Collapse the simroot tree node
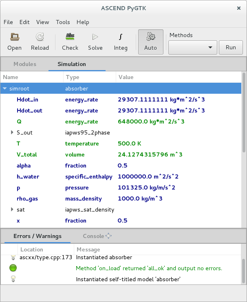 pyautogui.click(x=5, y=88)
